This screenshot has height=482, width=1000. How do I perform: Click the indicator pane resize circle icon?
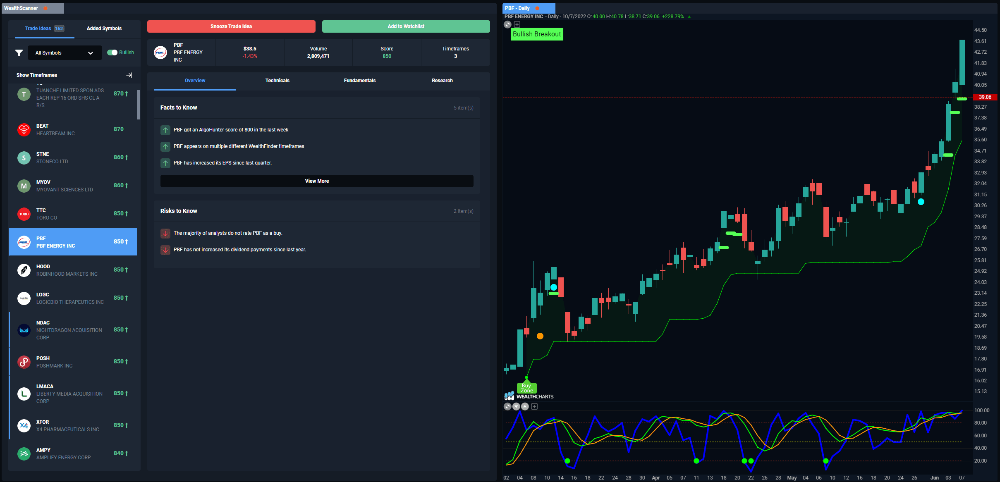(x=507, y=406)
